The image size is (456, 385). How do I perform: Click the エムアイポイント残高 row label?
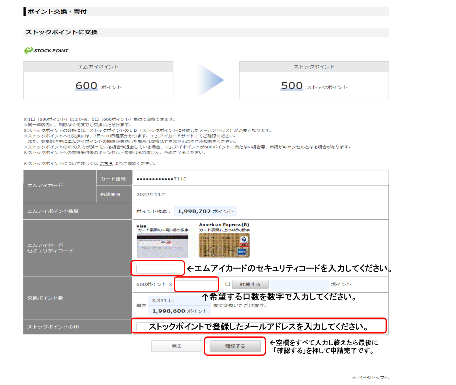pyautogui.click(x=78, y=211)
